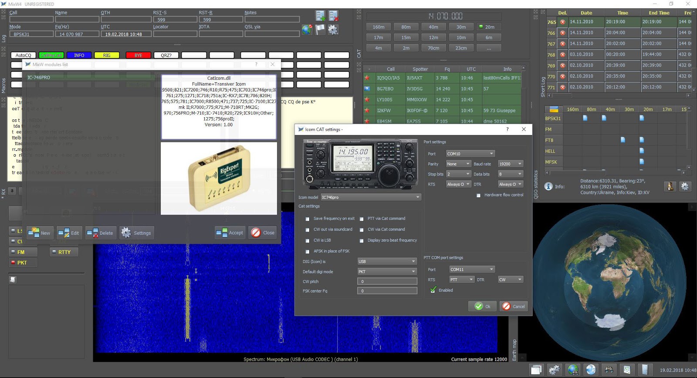The image size is (697, 378).
Task: Open the Icom model IC746pro dropdown
Action: click(x=371, y=197)
